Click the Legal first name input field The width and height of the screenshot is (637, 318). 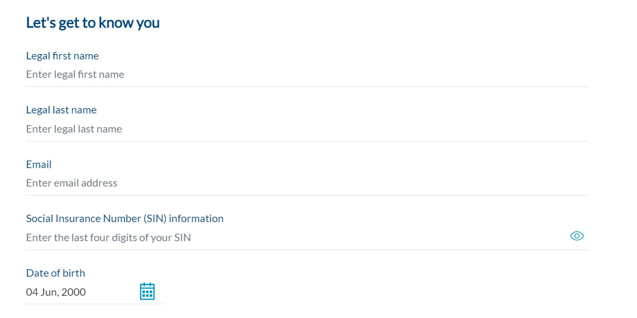[x=307, y=75]
